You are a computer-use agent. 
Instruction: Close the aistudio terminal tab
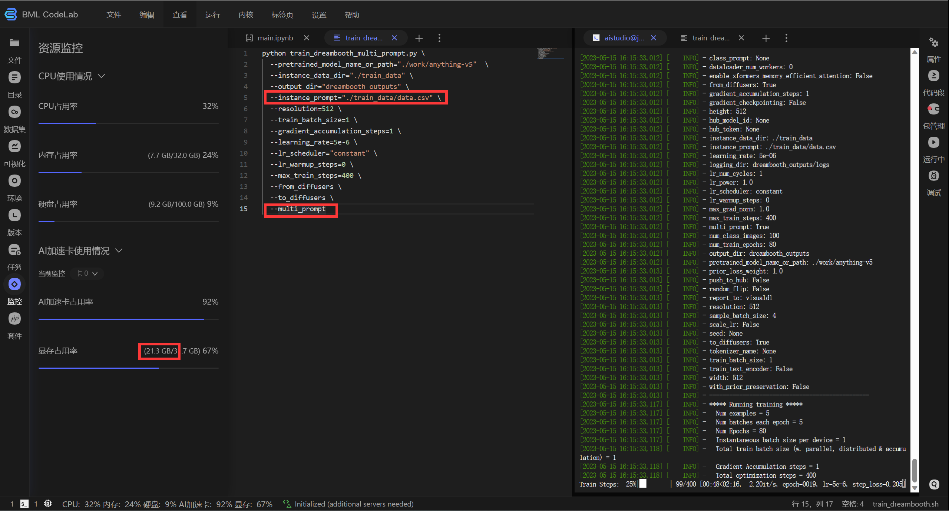(x=654, y=38)
